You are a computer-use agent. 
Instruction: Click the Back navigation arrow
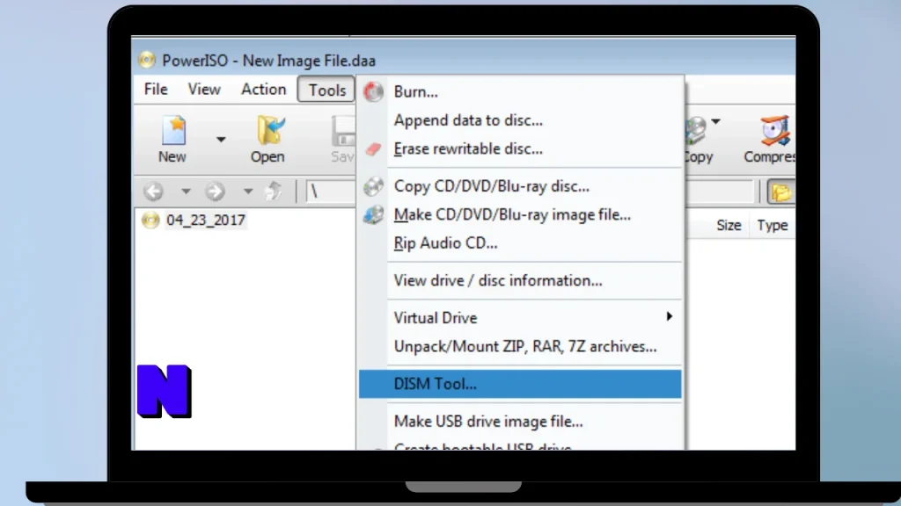(x=153, y=191)
